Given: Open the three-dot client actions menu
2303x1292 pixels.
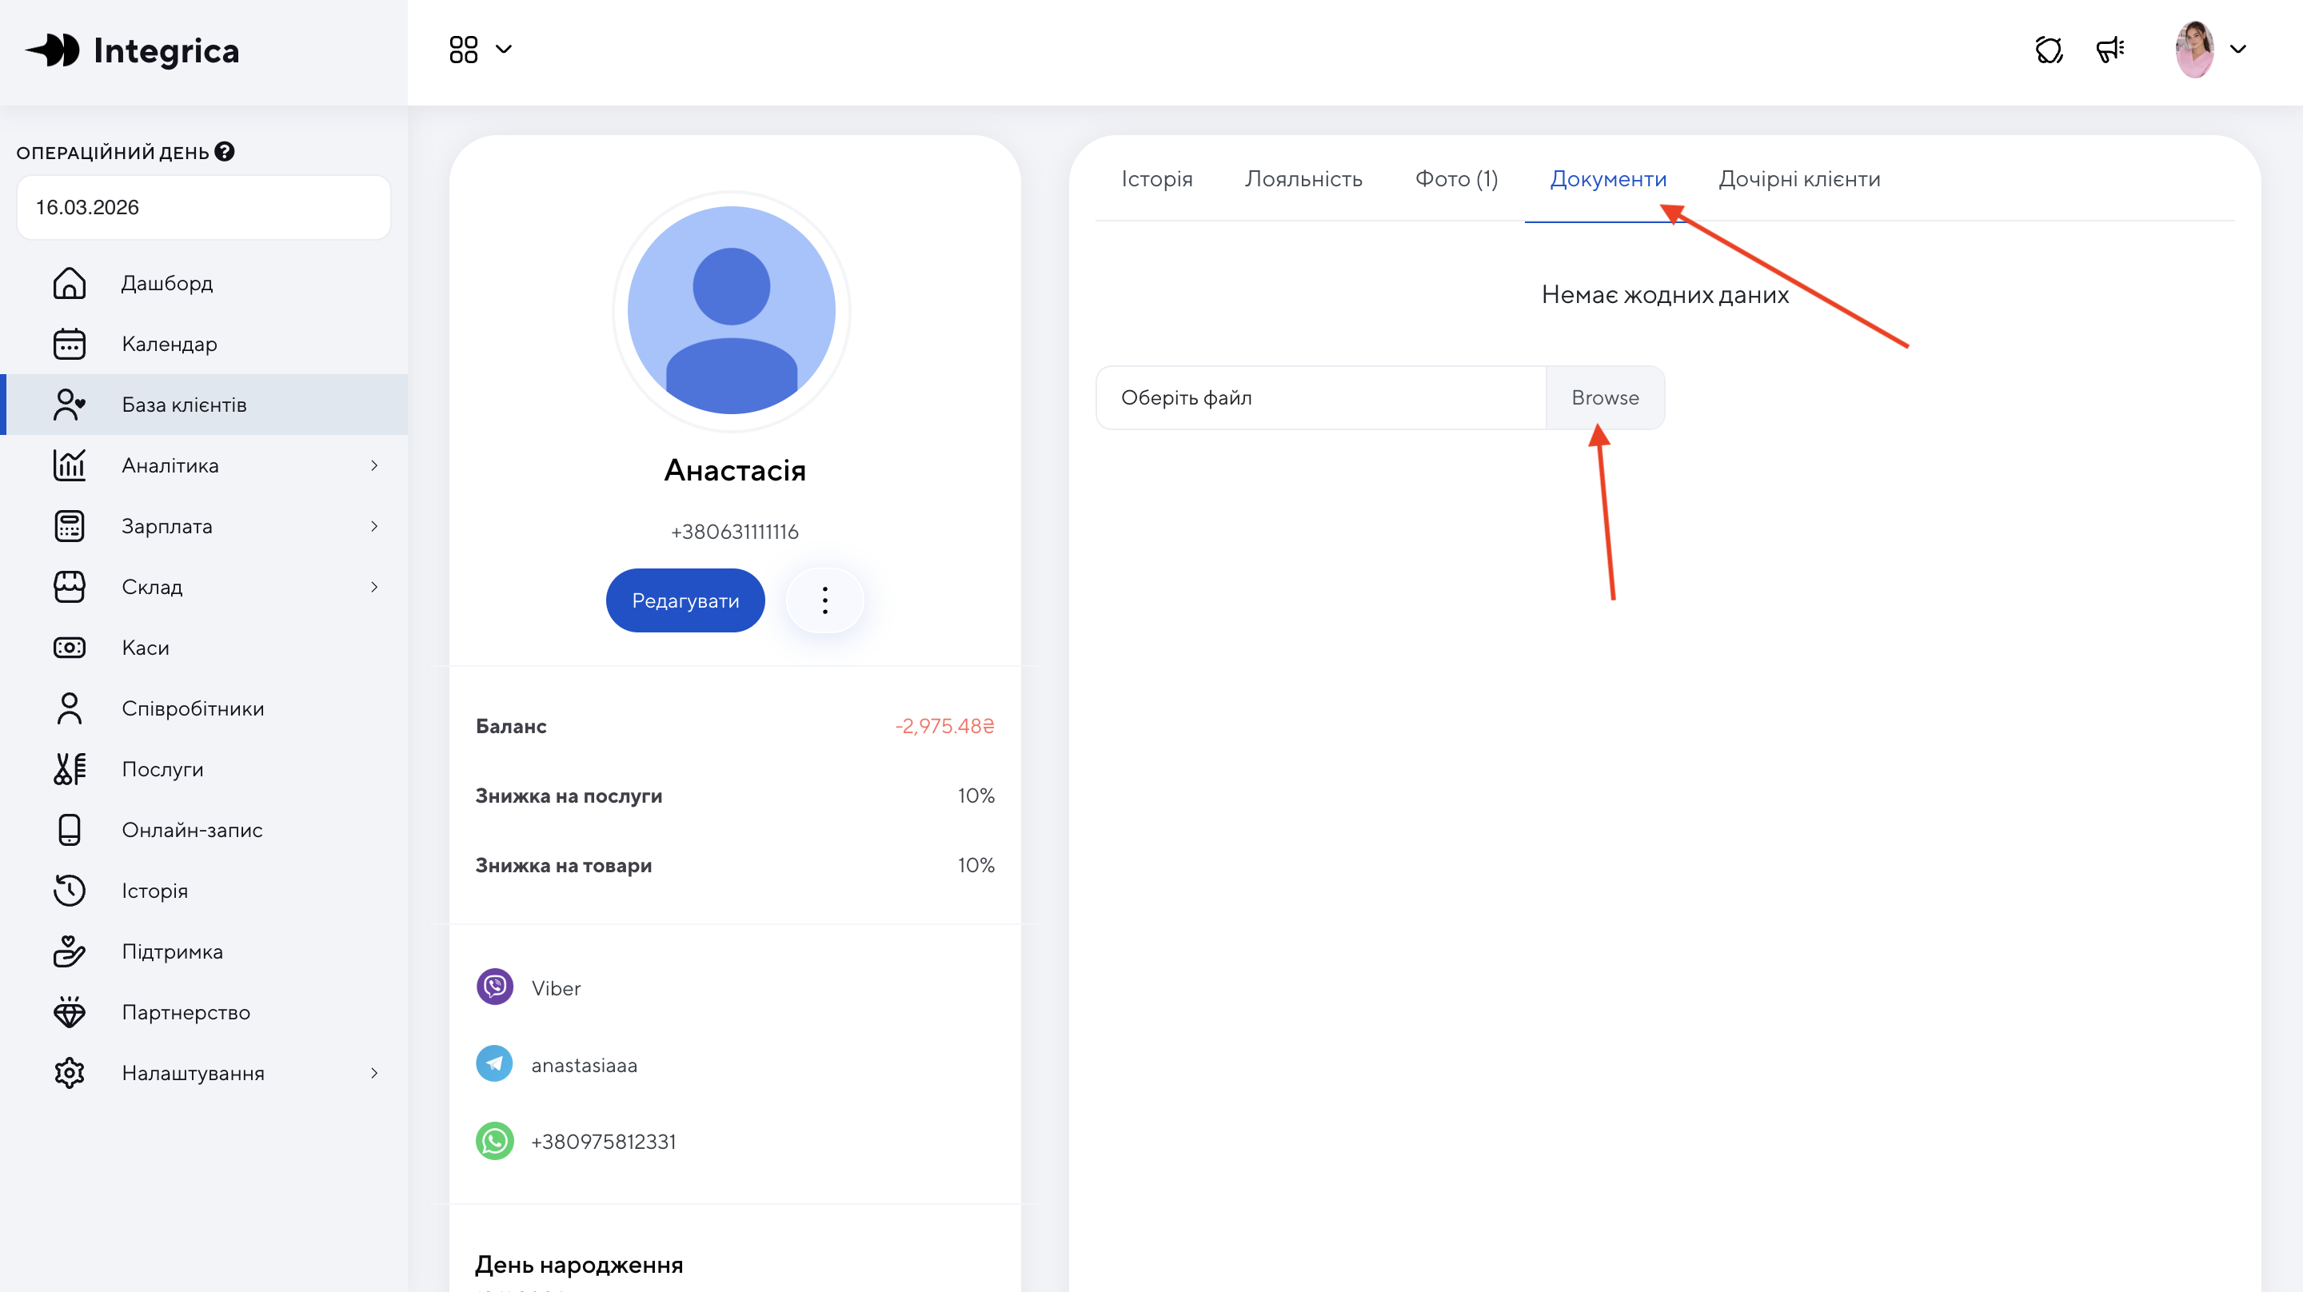Looking at the screenshot, I should (824, 600).
